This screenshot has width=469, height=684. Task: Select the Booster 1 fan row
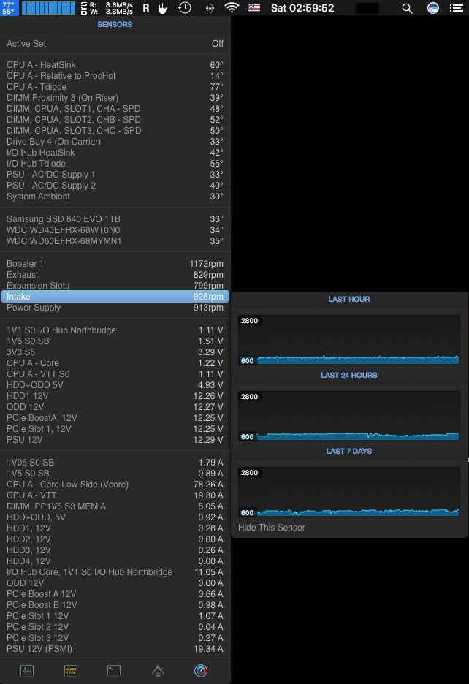(115, 264)
